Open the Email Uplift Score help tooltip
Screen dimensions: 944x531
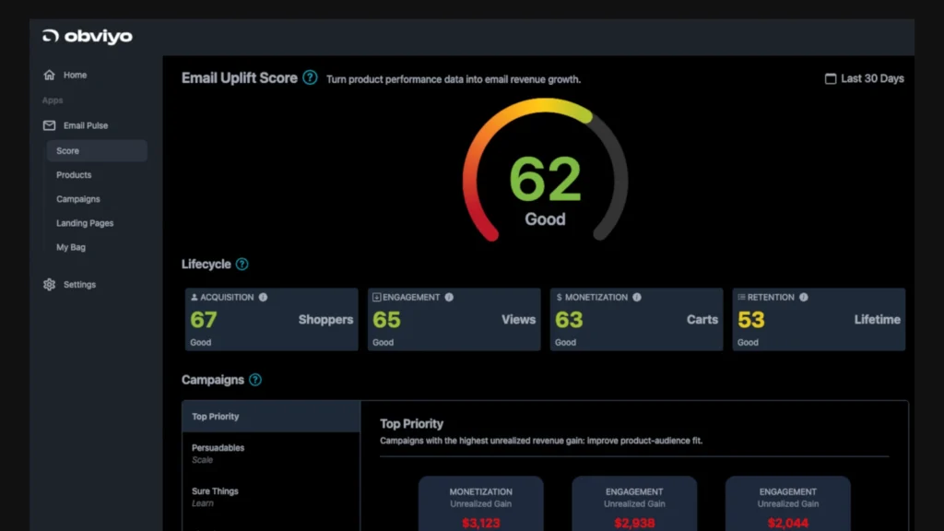[x=312, y=78]
